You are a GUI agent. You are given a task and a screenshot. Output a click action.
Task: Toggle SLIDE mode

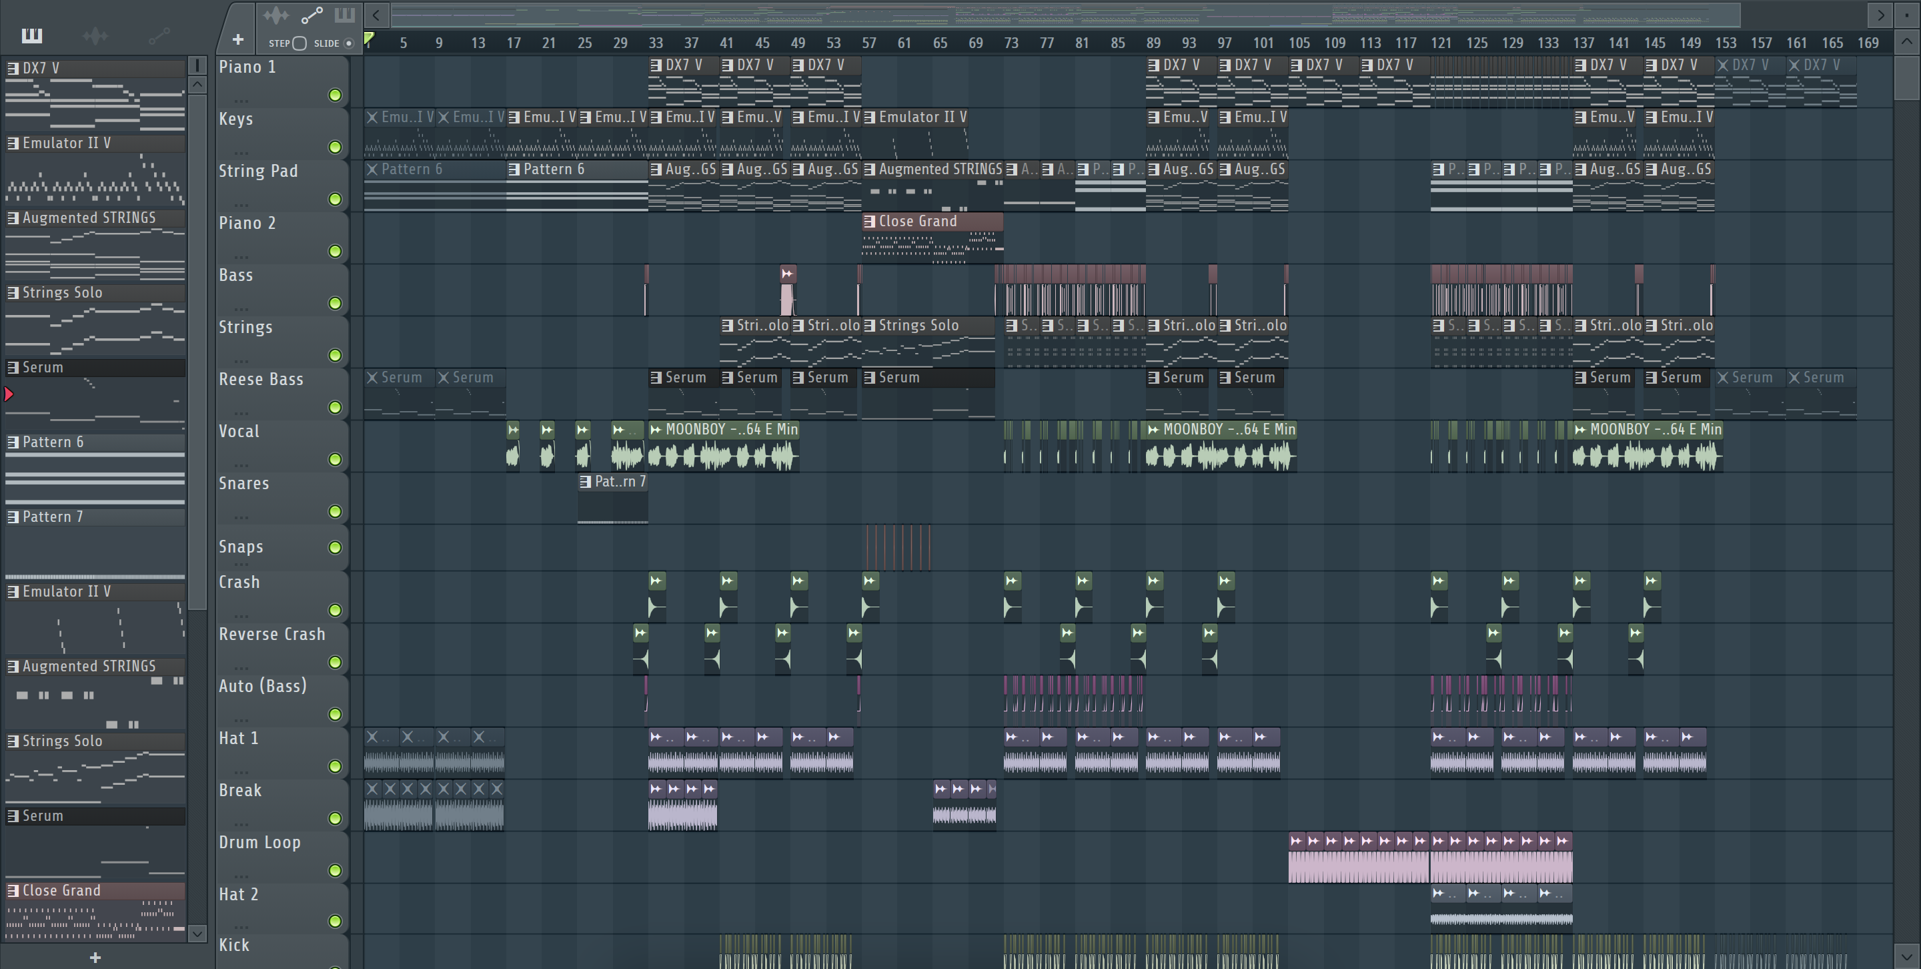[x=348, y=43]
